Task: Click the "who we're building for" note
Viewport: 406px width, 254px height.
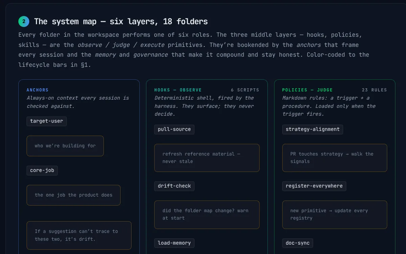Action: pyautogui.click(x=65, y=146)
